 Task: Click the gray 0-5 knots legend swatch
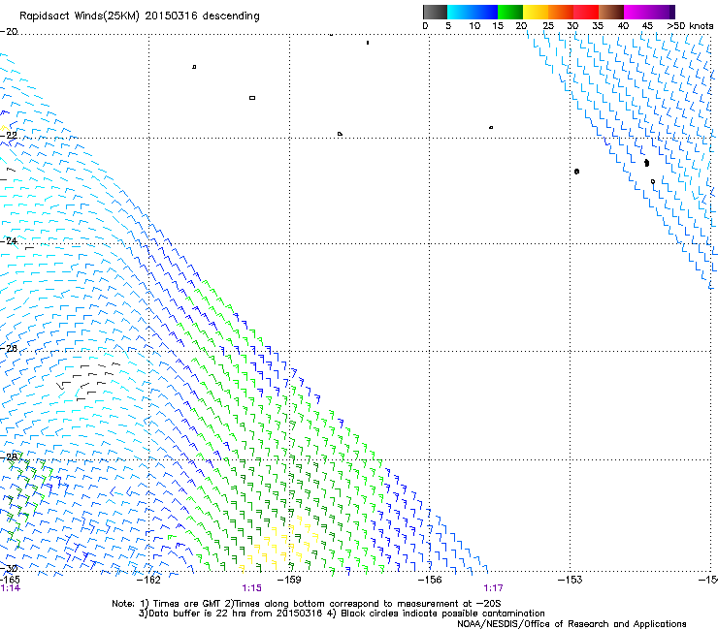[435, 12]
